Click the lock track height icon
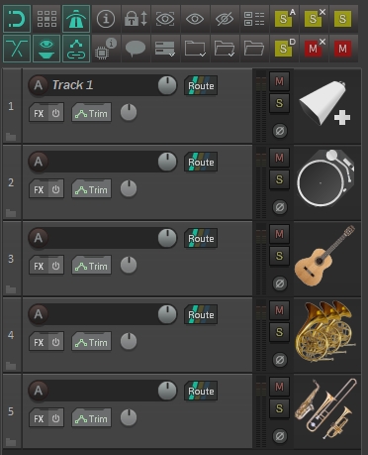 136,19
